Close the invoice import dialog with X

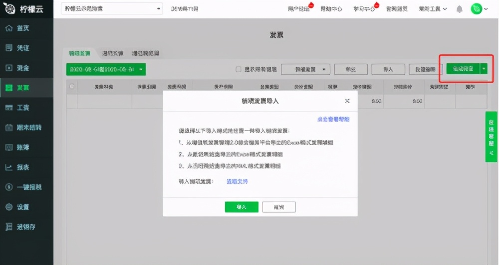coord(347,101)
